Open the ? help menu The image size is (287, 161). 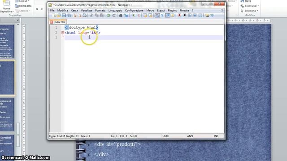[192, 11]
